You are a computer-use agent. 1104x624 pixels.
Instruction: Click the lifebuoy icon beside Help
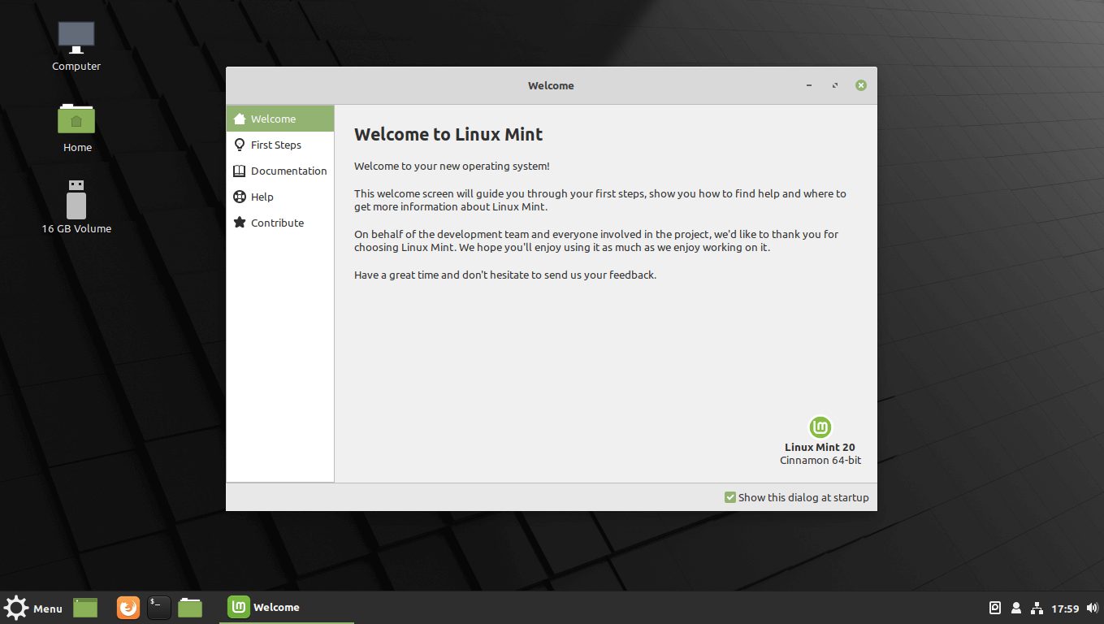tap(240, 197)
